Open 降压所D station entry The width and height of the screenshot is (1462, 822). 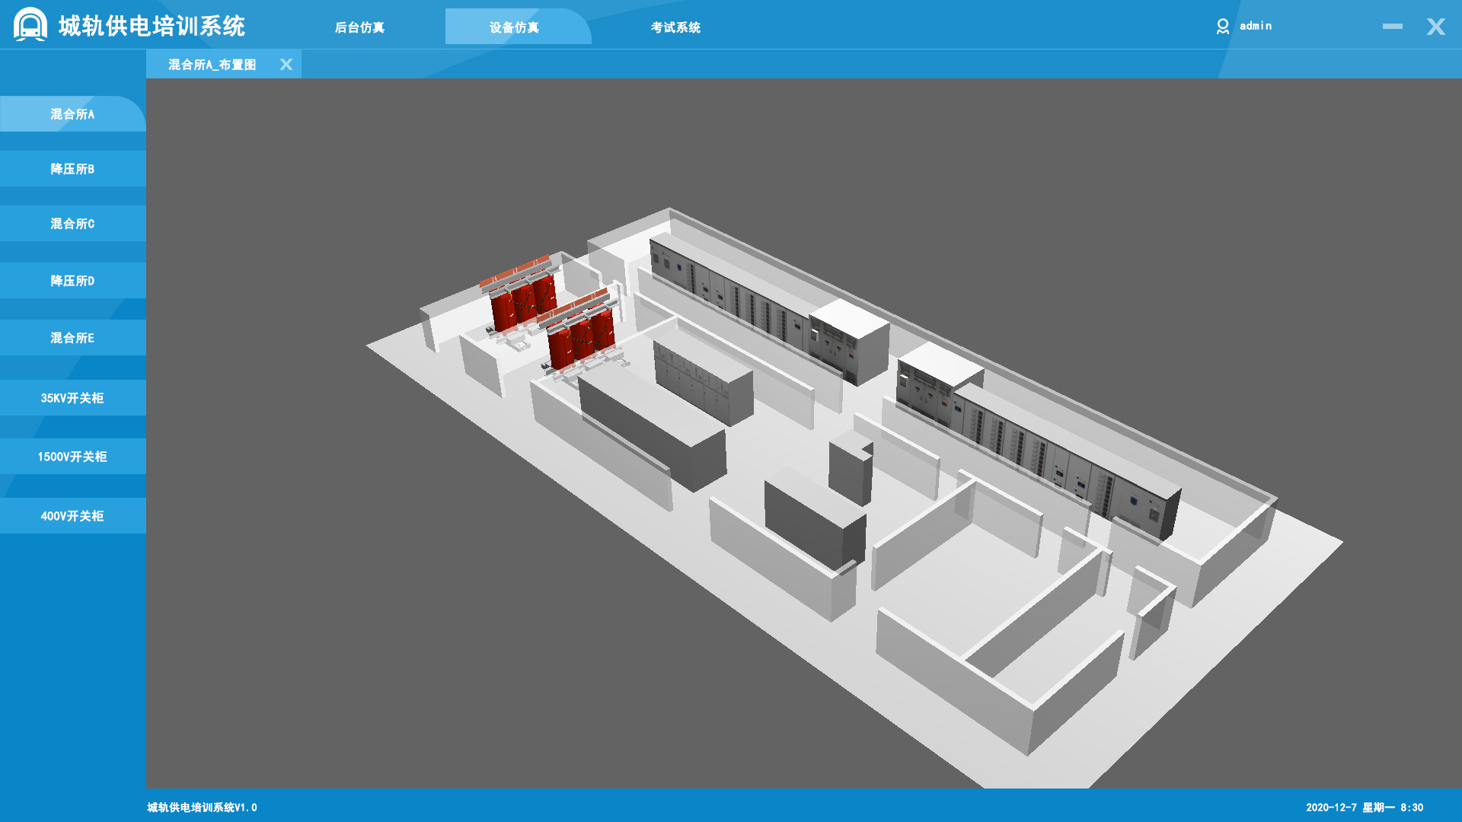click(x=72, y=281)
